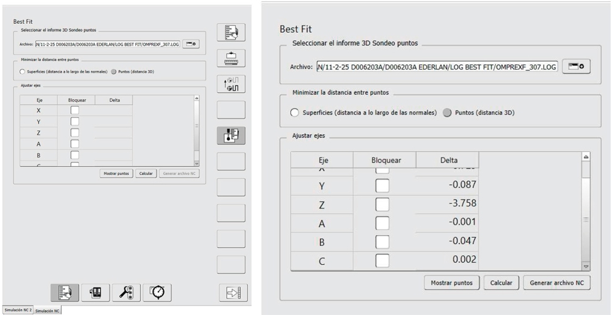Viewport: 616px width, 315px height.
Task: Click scroll-down arrow of enlarged axes table
Action: tap(586, 266)
